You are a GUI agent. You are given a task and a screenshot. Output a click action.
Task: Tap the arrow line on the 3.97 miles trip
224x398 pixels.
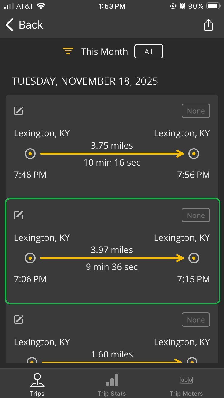(112, 258)
